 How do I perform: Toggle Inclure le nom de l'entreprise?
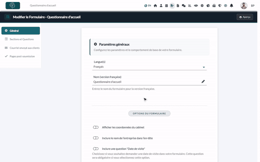96,138
